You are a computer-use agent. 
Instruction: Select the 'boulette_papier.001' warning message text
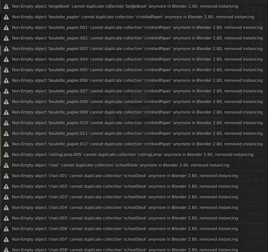137,28
